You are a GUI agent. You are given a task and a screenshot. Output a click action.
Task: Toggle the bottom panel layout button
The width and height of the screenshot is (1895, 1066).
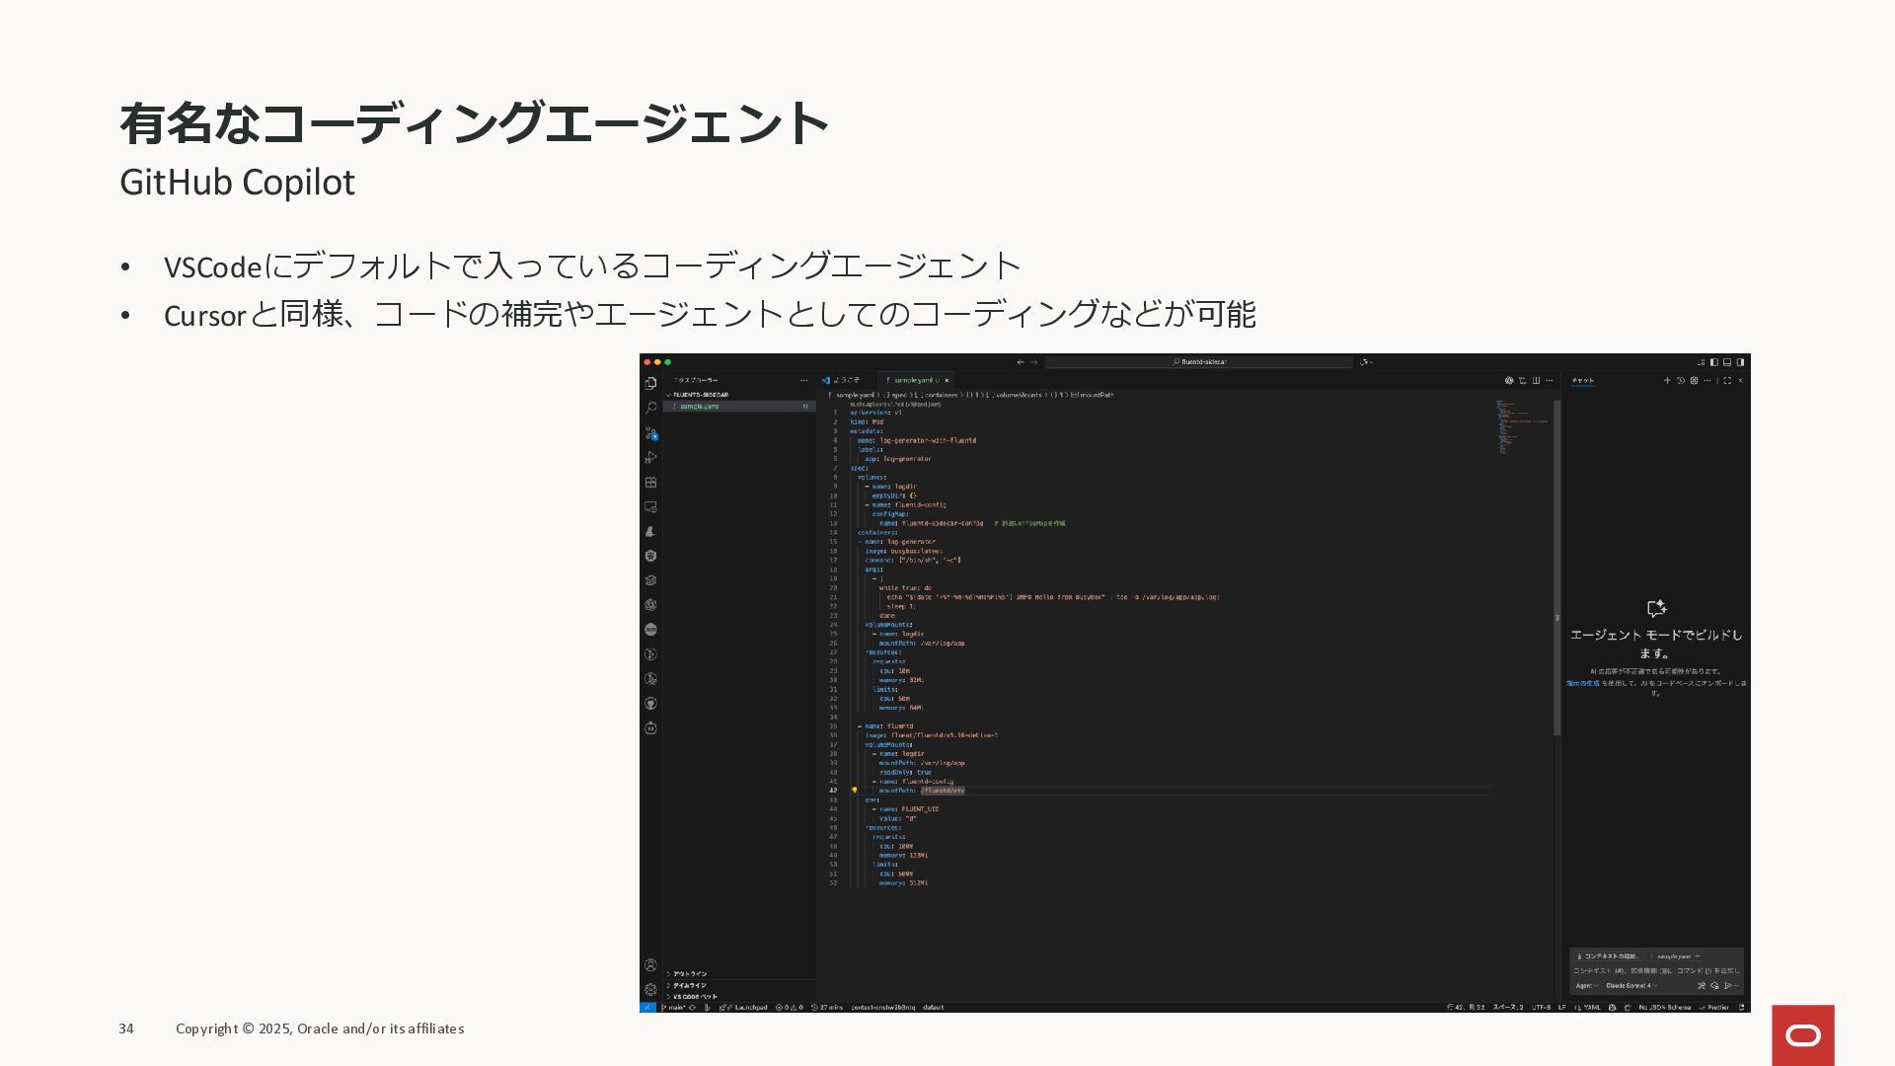[x=1727, y=362]
